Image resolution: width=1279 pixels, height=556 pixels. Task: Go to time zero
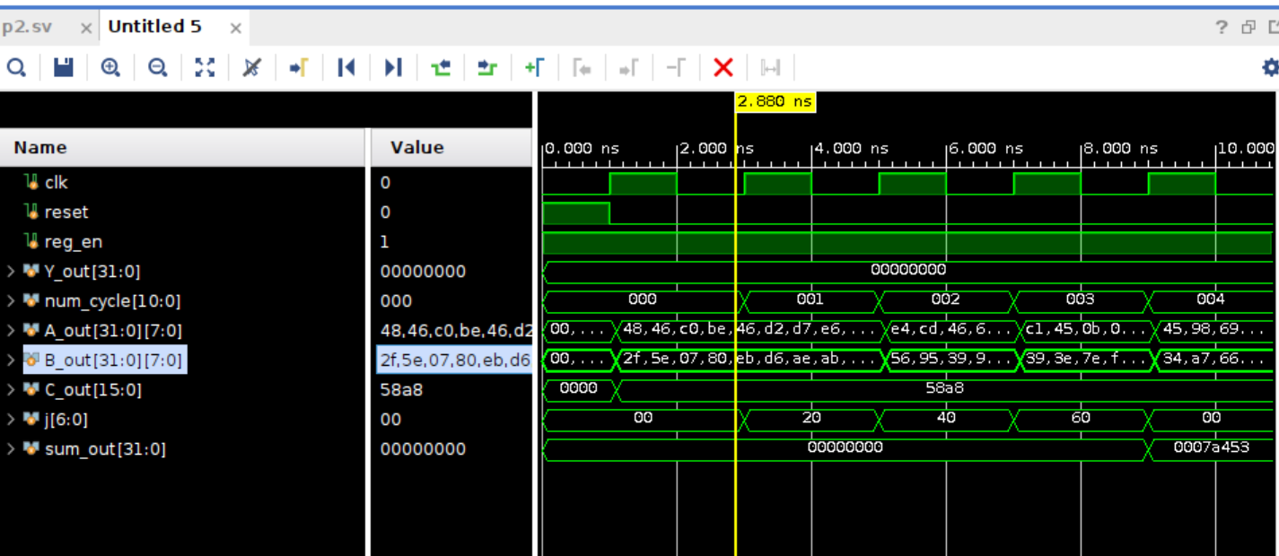tap(346, 67)
